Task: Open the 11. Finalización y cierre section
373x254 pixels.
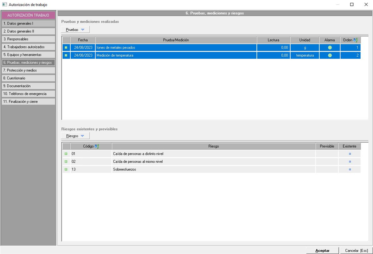Action: [x=28, y=101]
